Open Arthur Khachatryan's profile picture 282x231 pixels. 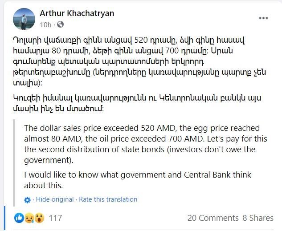(x=24, y=19)
